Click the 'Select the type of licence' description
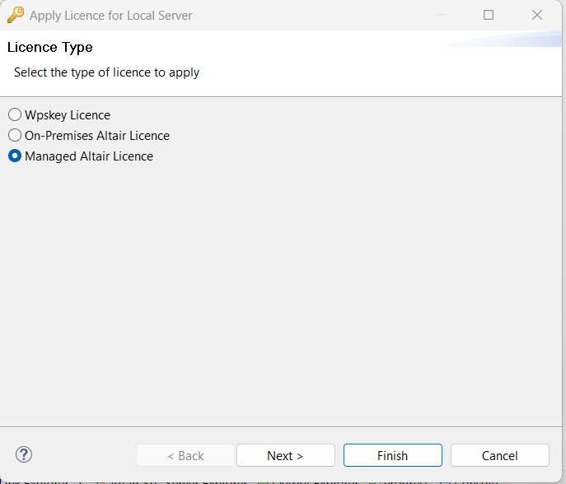 [107, 72]
